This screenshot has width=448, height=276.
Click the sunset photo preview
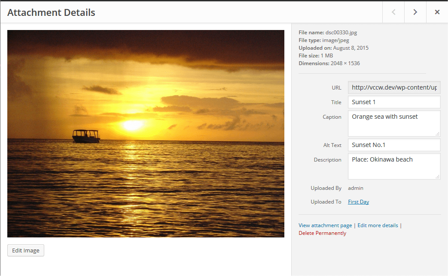pyautogui.click(x=146, y=133)
